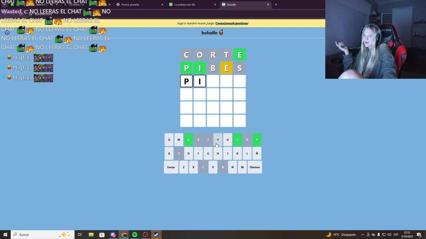Open Spotify from the taskbar
The image size is (426, 239).
(x=135, y=235)
